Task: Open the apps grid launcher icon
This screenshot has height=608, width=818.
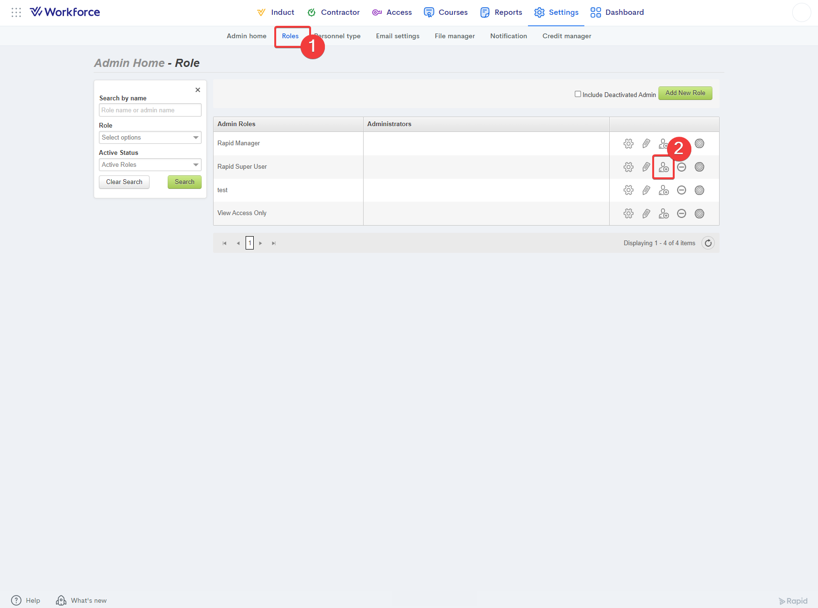Action: [16, 12]
